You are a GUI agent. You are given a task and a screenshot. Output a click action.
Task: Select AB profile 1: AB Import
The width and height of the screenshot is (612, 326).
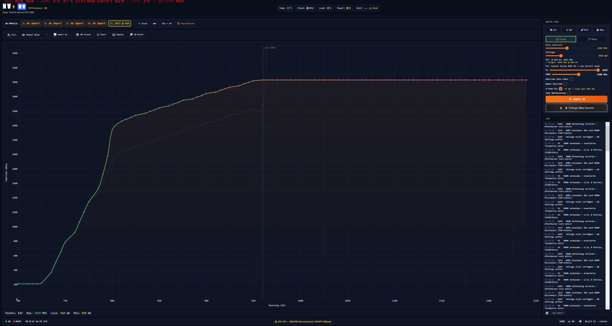click(x=31, y=24)
